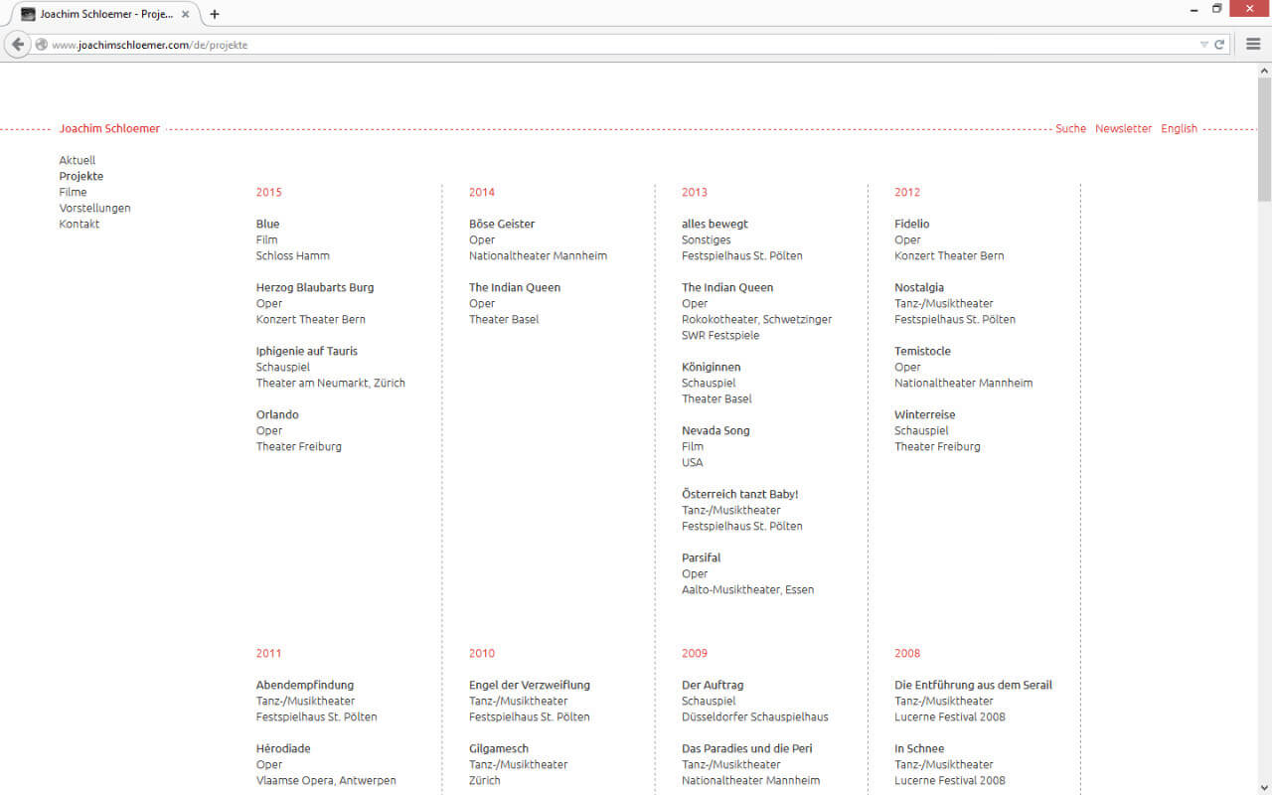Switch language to English
1272x795 pixels.
[1179, 128]
